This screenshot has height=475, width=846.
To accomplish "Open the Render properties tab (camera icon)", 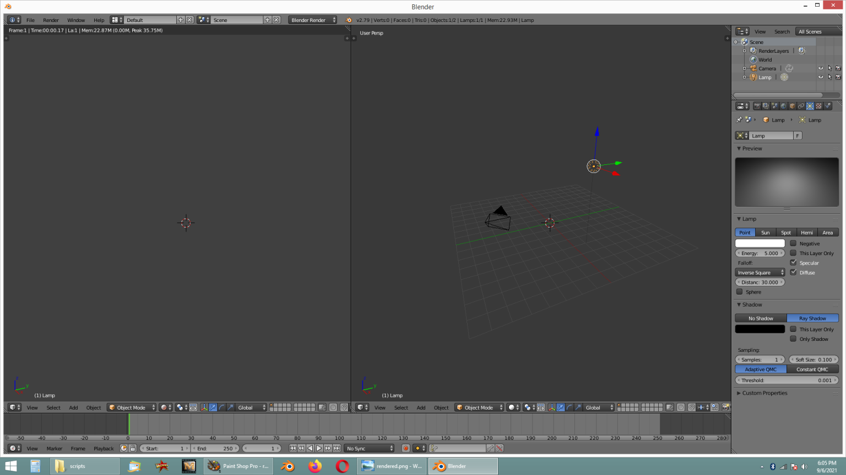I will [x=757, y=106].
